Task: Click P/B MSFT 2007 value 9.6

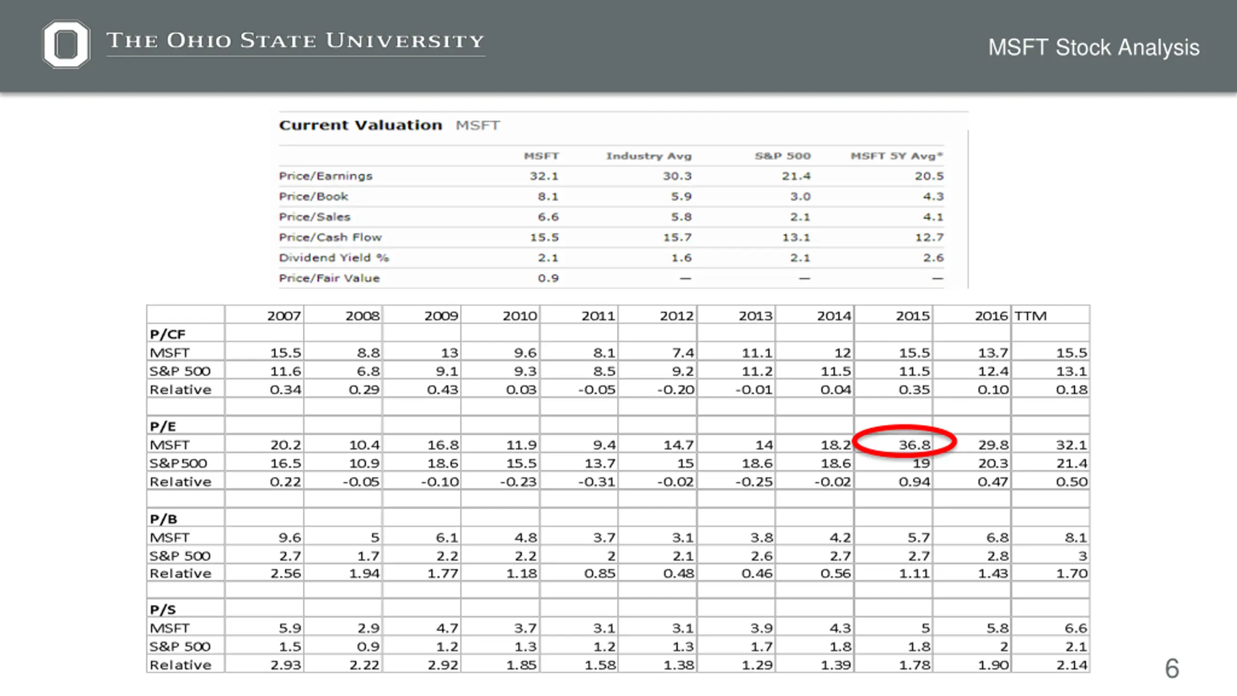Action: [290, 537]
